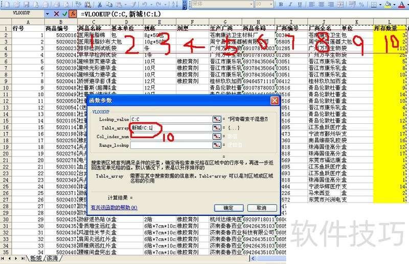Go to last sheet with tab navigation arrow
Screen dimensions: 409x264
coord(23,258)
